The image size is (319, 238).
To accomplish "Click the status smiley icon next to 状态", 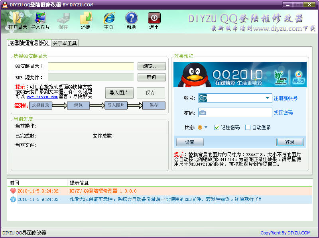I will point(200,128).
